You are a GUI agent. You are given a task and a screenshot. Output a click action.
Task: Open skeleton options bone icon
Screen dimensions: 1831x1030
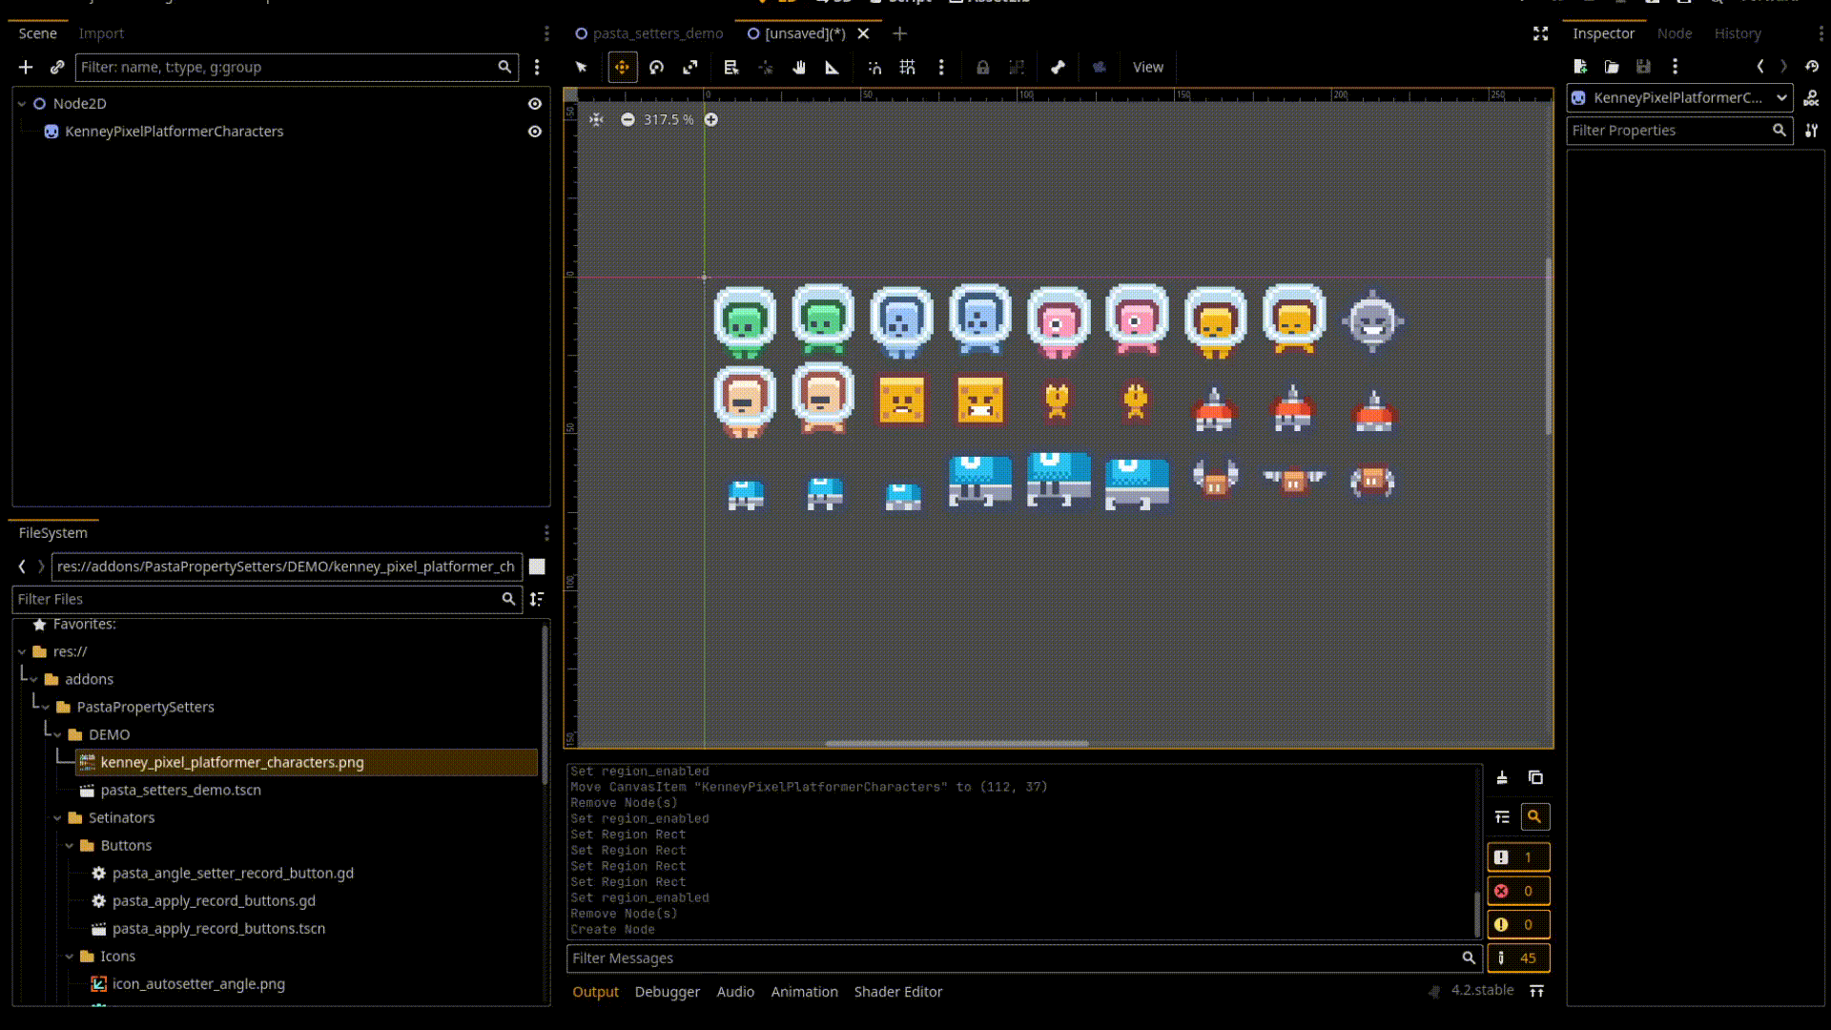[1058, 67]
